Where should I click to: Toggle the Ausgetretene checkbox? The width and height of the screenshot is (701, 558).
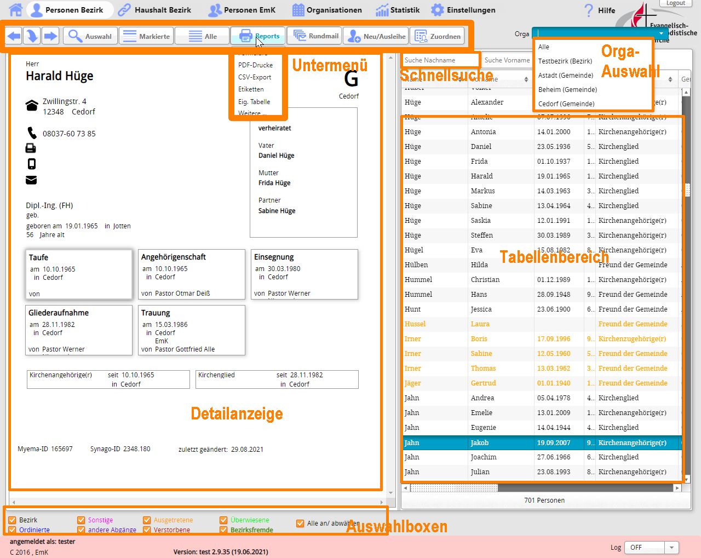[x=147, y=520]
